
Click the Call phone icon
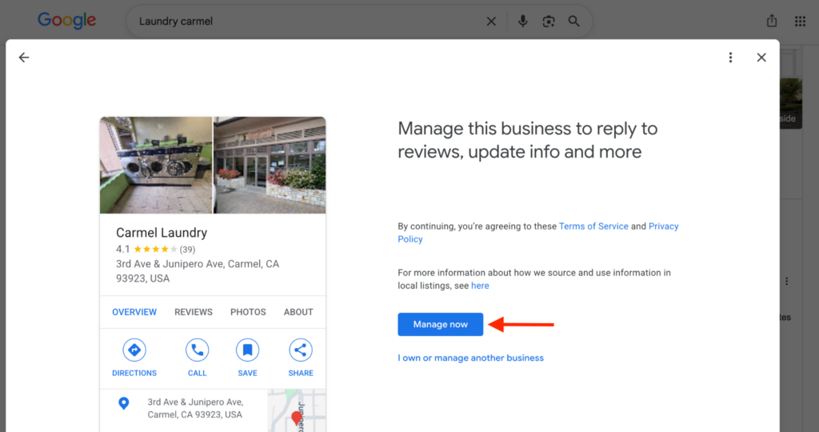click(x=197, y=350)
